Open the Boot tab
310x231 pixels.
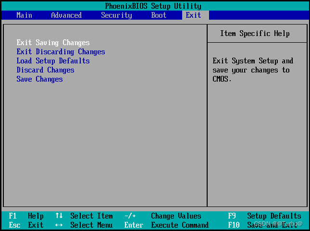click(159, 15)
